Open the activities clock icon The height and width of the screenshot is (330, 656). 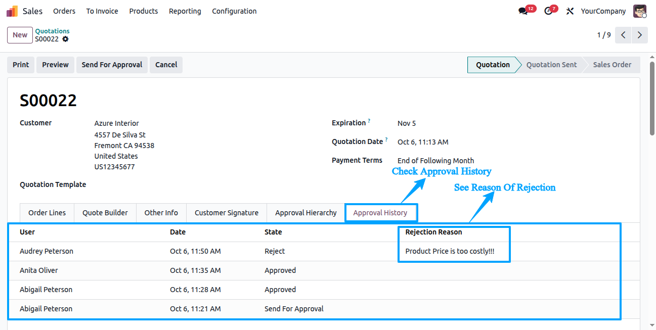click(548, 11)
